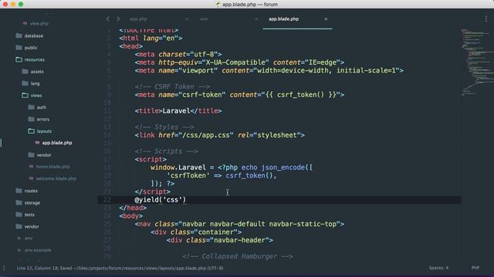Screen dimensions: 494x277
Task: Expand the routes folder
Action: pos(31,191)
